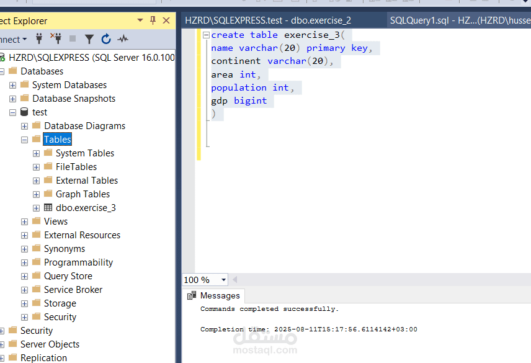Click the System Tables folder icon
The height and width of the screenshot is (363, 531).
pos(48,153)
